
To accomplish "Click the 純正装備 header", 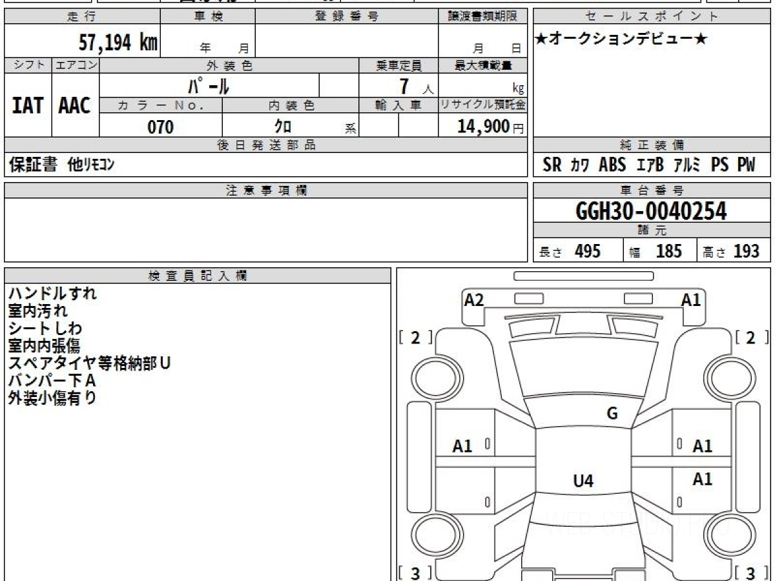I will [652, 145].
